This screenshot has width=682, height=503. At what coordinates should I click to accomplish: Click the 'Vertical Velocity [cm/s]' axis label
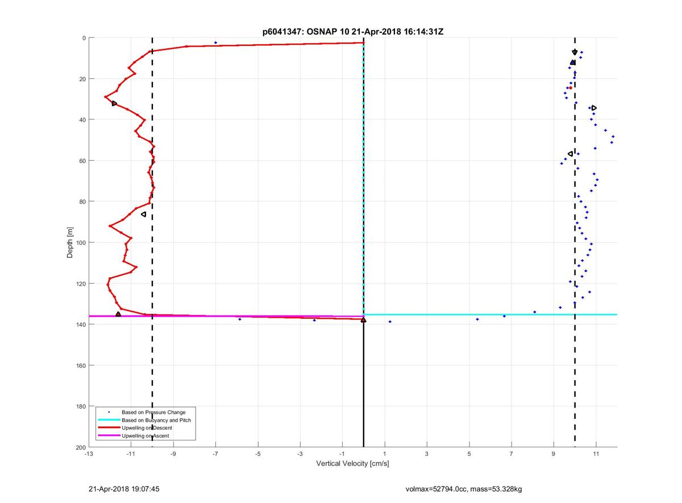click(352, 464)
